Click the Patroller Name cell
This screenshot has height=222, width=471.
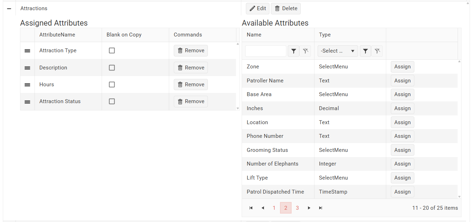[x=278, y=81]
